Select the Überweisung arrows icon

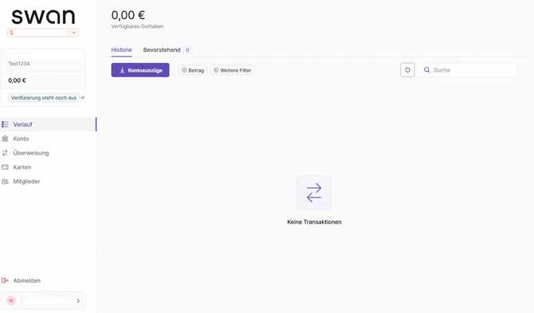[5, 153]
